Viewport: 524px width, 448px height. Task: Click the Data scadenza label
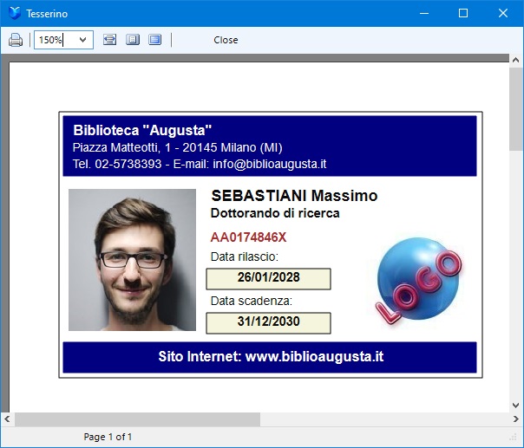point(252,301)
